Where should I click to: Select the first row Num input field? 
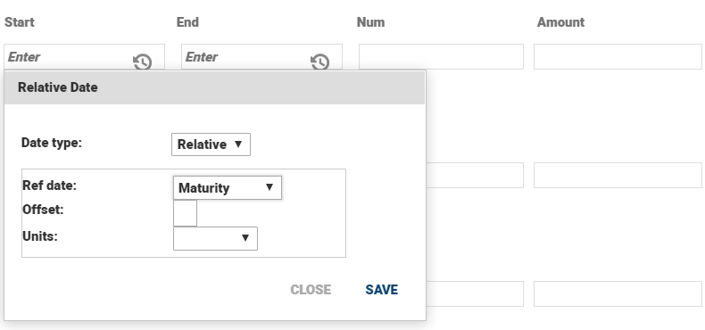[441, 57]
